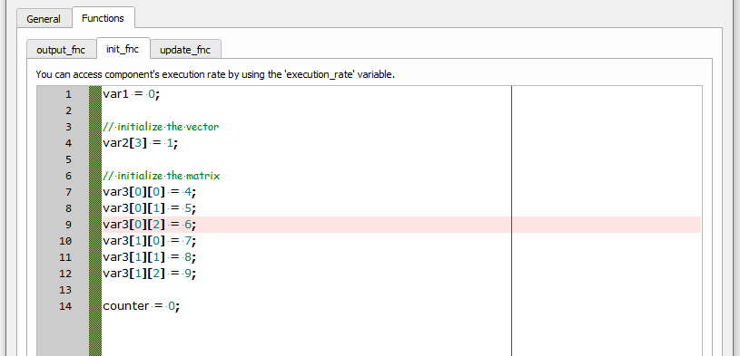The image size is (740, 356).
Task: Select the Functions tab
Action: coord(103,18)
